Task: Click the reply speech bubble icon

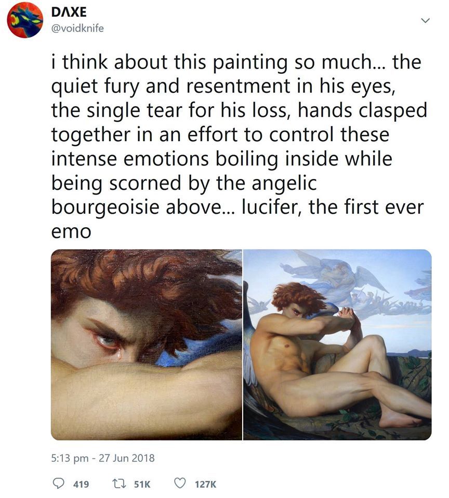Action: tap(58, 483)
